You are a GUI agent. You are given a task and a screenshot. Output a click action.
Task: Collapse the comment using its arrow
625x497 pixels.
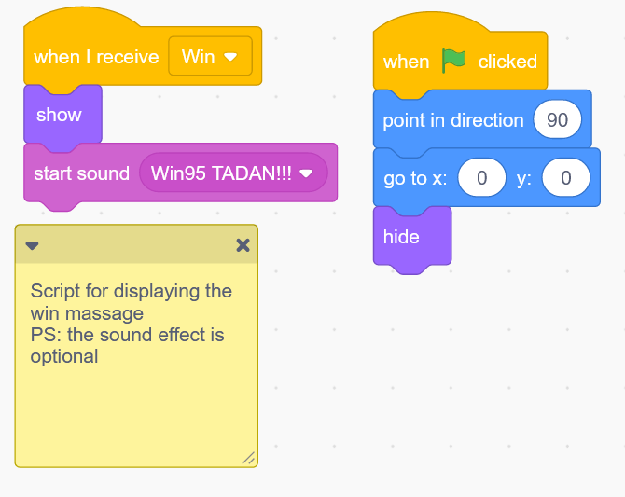click(32, 245)
